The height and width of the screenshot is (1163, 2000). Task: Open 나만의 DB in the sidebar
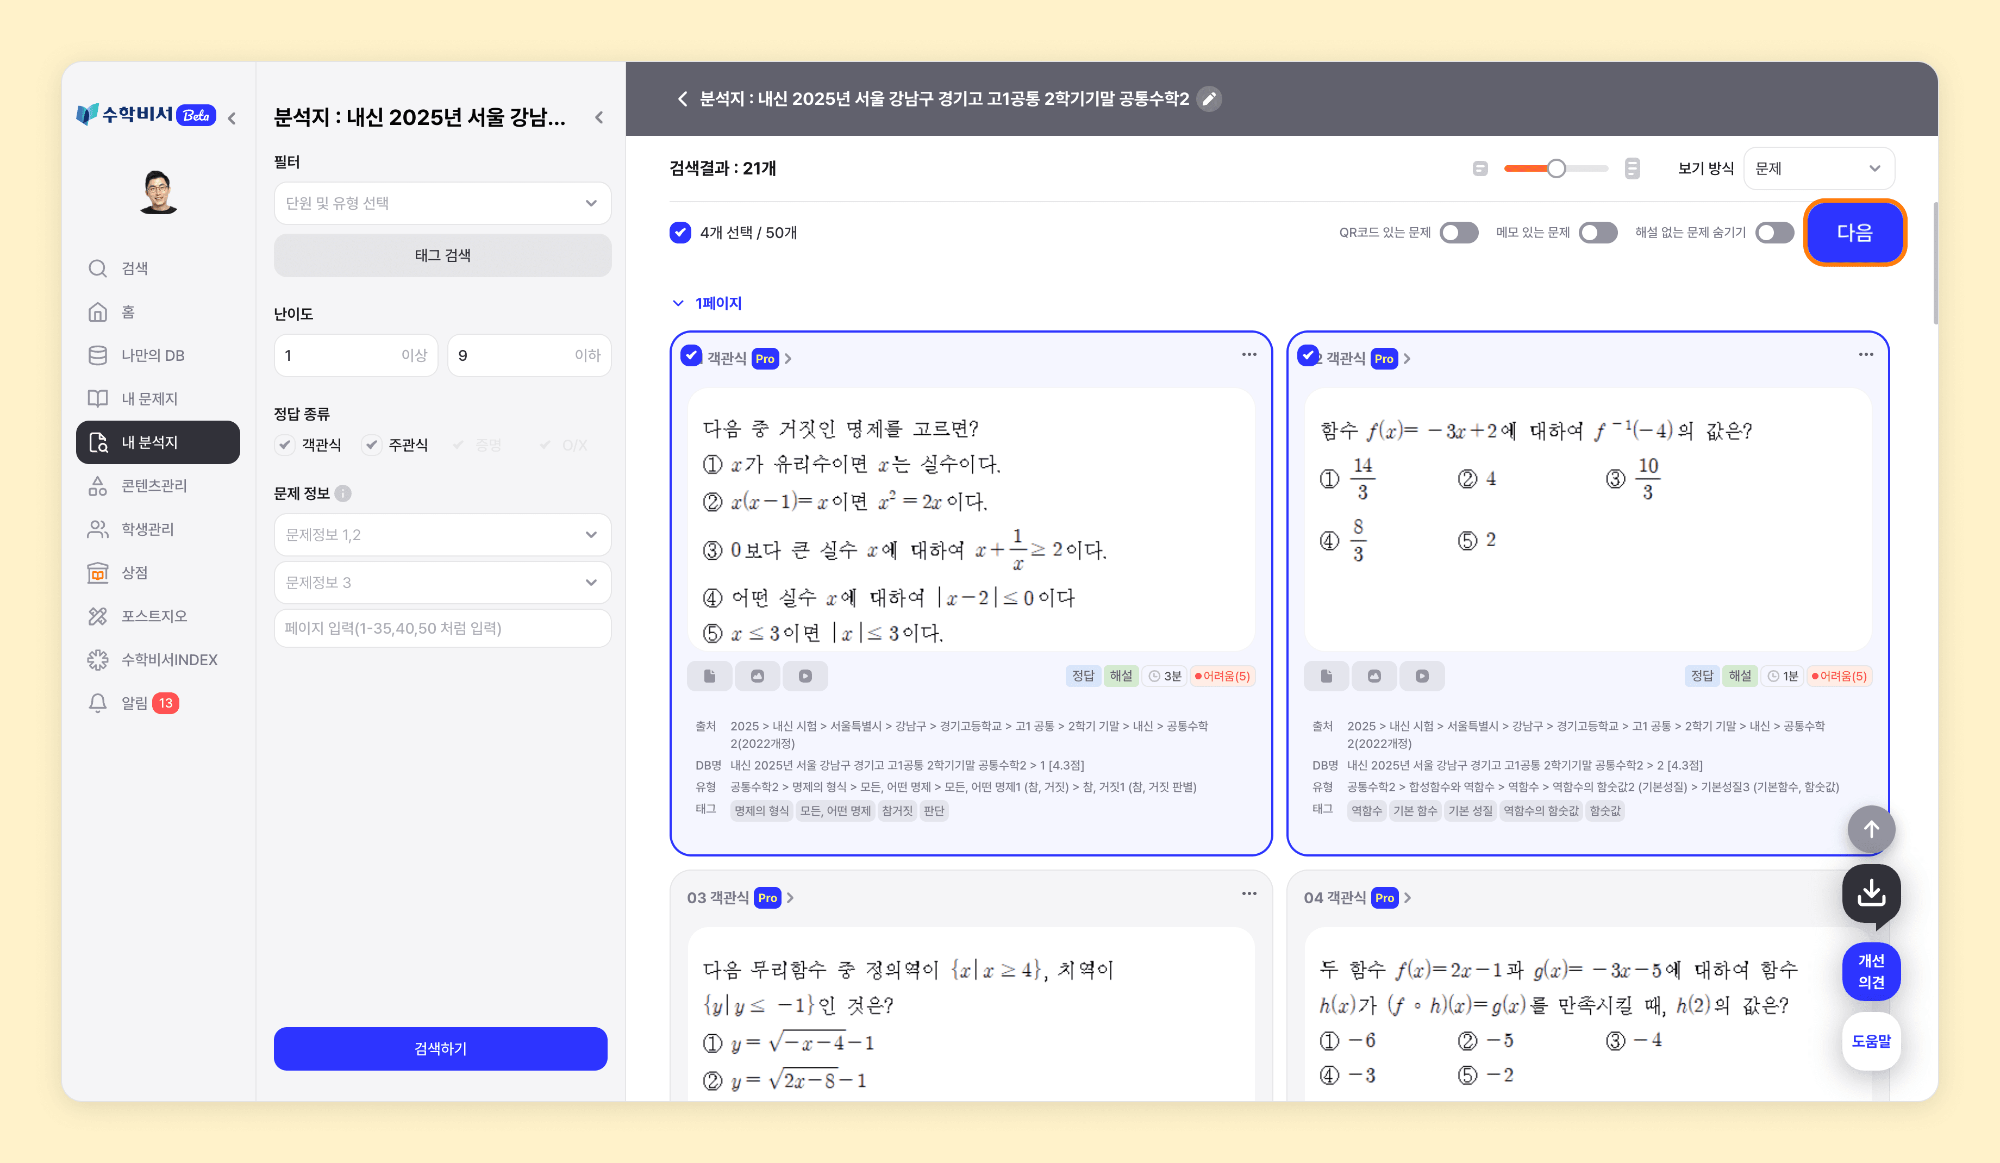(158, 355)
